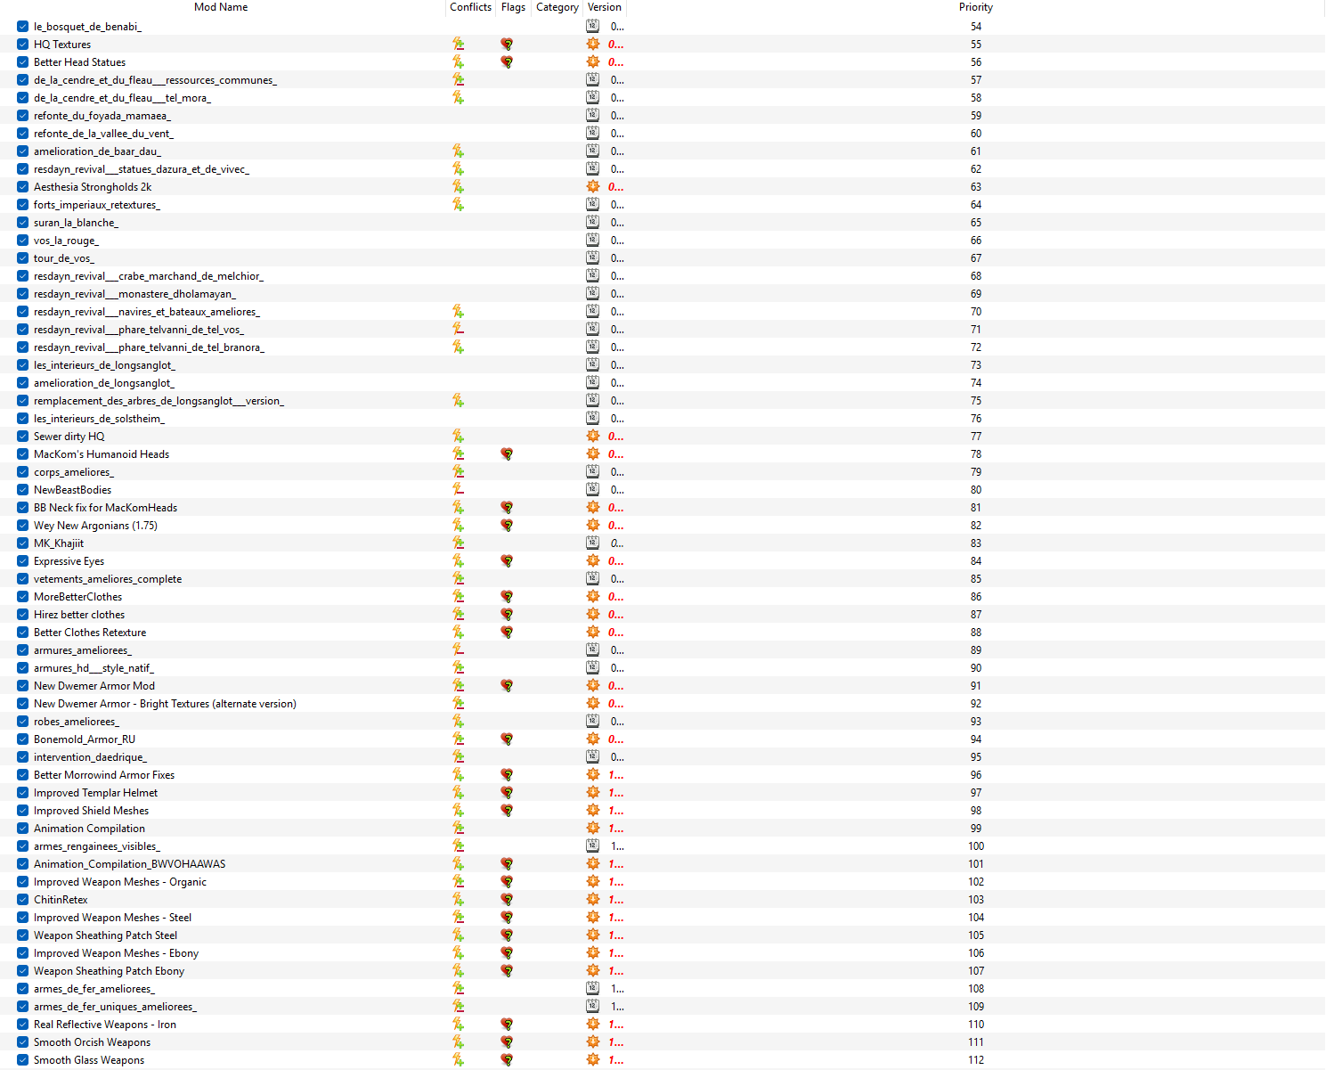Uncheck the le_bosquet_de_benabi_ mod
Image resolution: width=1326 pixels, height=1070 pixels.
(x=22, y=26)
